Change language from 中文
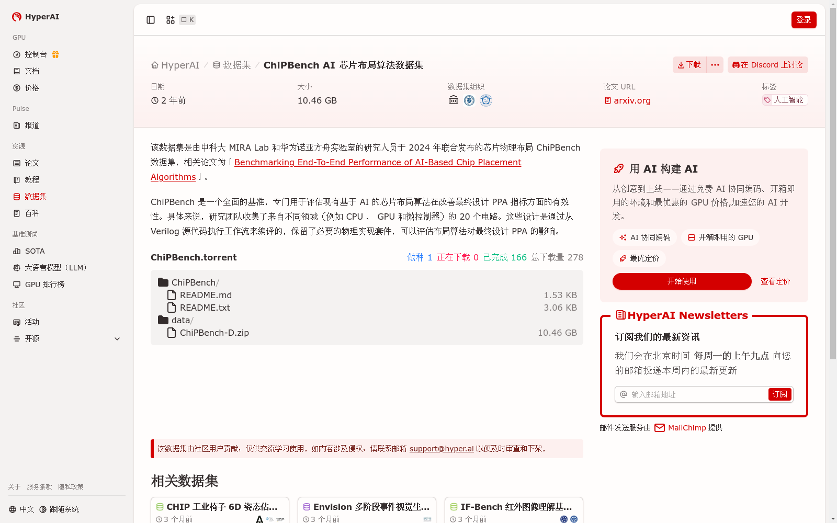The height and width of the screenshot is (523, 837). tap(21, 509)
